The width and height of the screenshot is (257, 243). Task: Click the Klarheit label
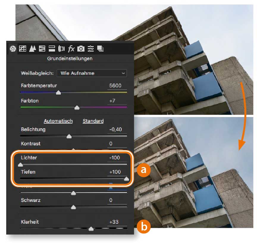tap(30, 222)
